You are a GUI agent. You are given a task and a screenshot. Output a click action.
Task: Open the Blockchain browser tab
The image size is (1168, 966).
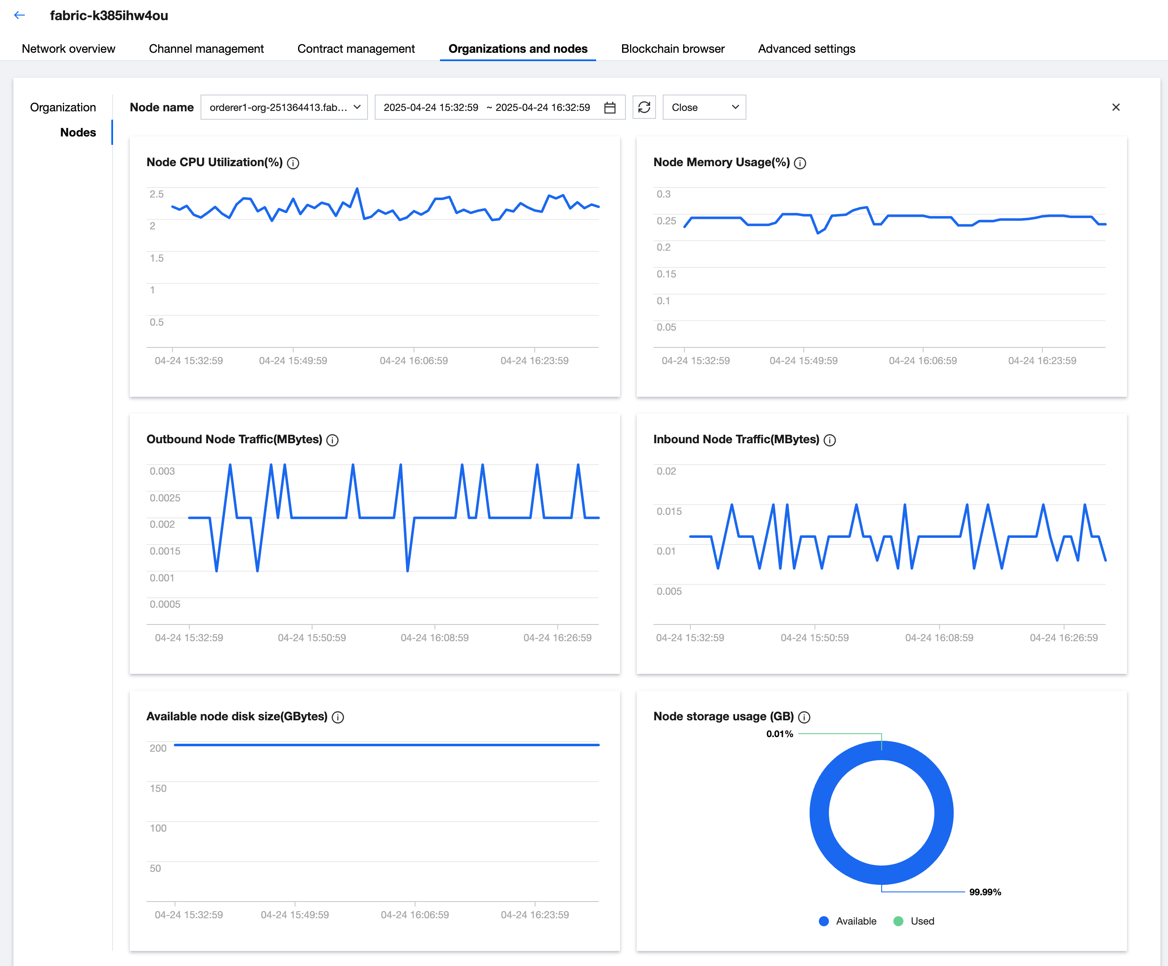tap(672, 49)
